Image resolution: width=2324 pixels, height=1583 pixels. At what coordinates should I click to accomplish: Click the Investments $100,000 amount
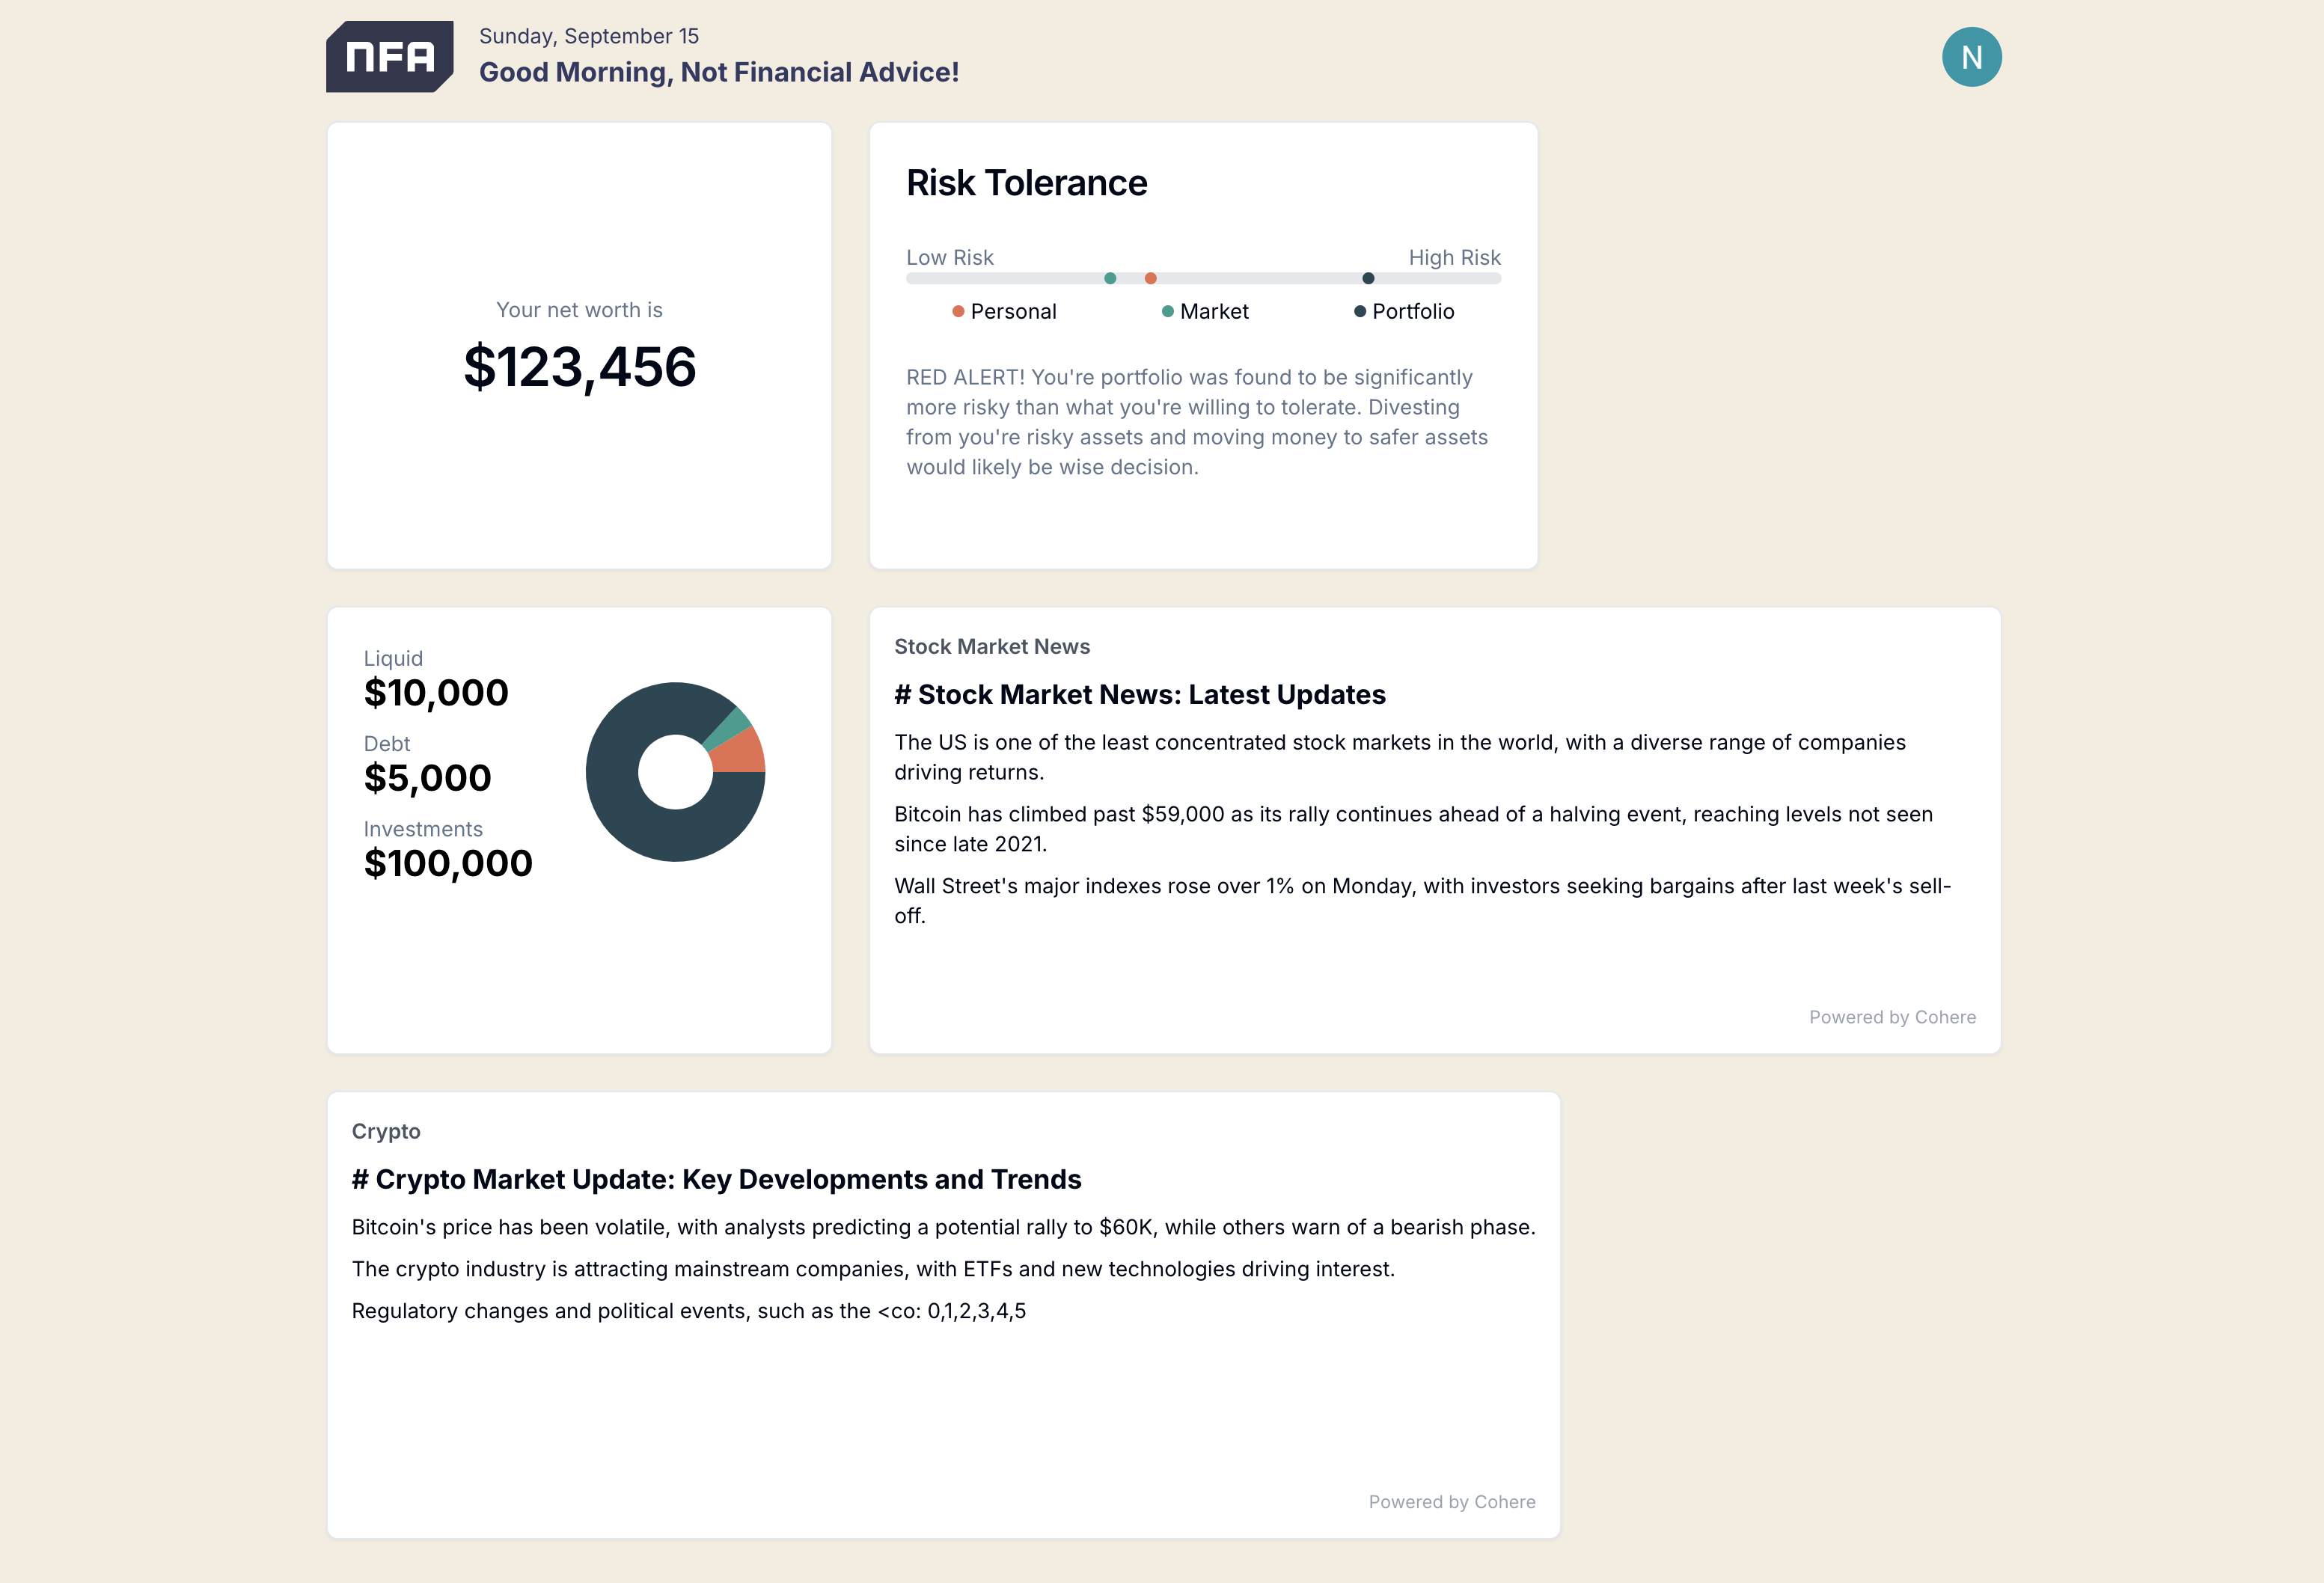point(448,864)
